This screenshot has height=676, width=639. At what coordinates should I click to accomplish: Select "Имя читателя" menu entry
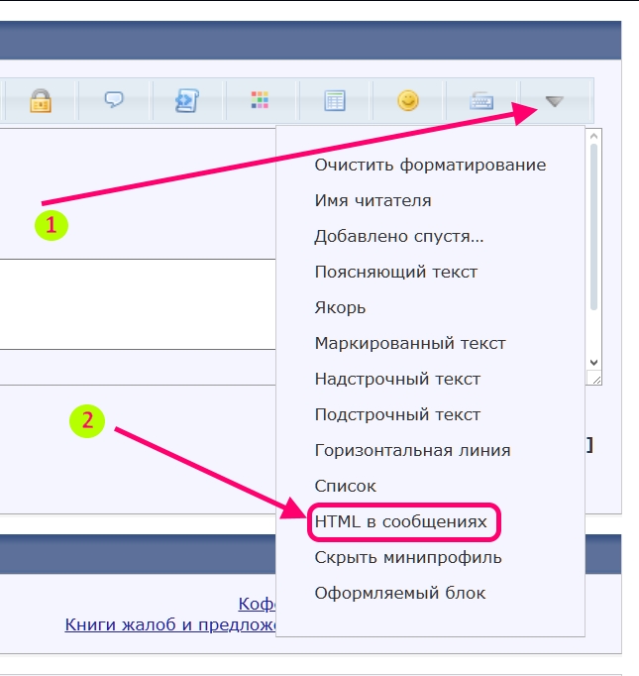coord(373,200)
